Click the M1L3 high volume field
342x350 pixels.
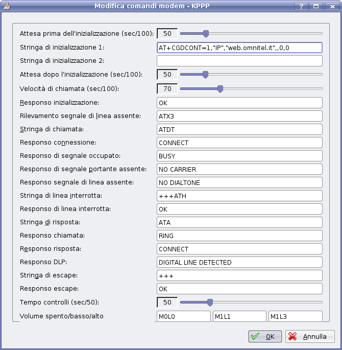[295, 316]
